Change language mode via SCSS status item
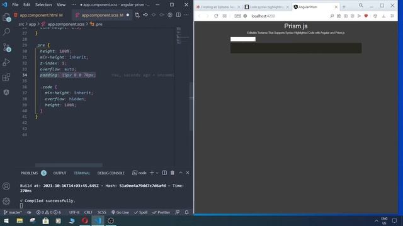 101,212
